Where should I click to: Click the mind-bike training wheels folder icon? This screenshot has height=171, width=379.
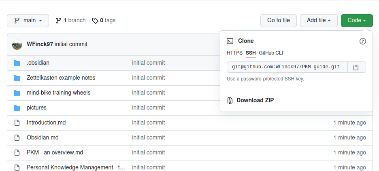pos(17,93)
